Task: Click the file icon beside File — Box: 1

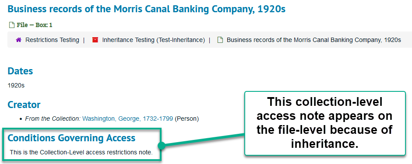Action: (x=11, y=25)
